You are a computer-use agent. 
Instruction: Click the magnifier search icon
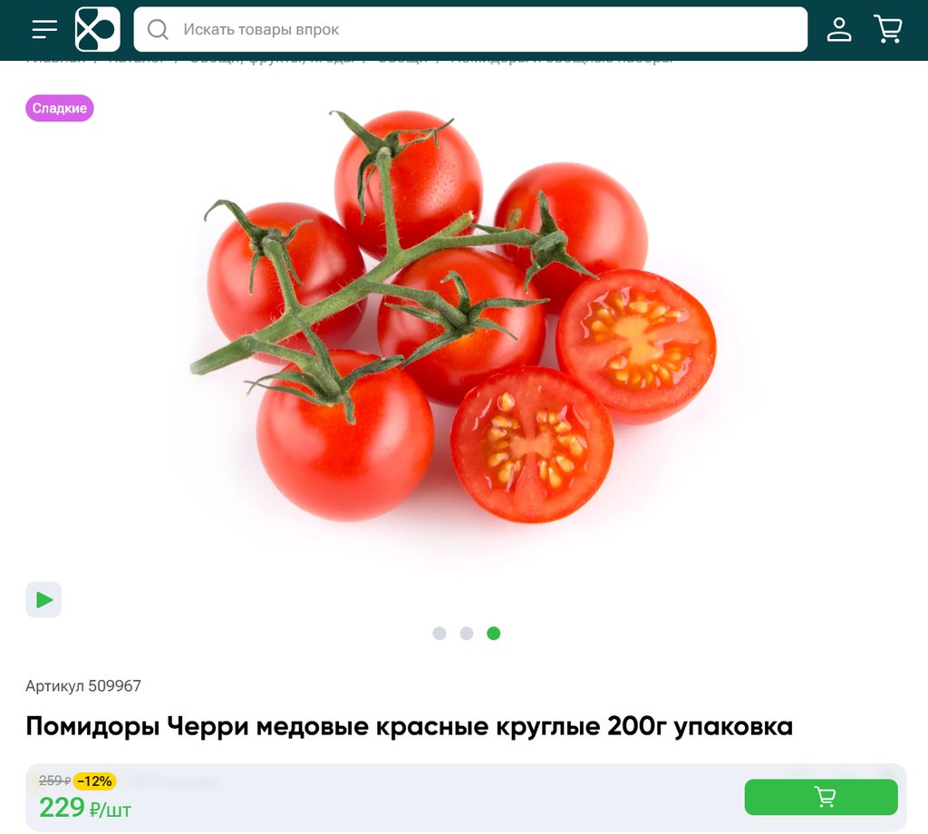(x=158, y=29)
